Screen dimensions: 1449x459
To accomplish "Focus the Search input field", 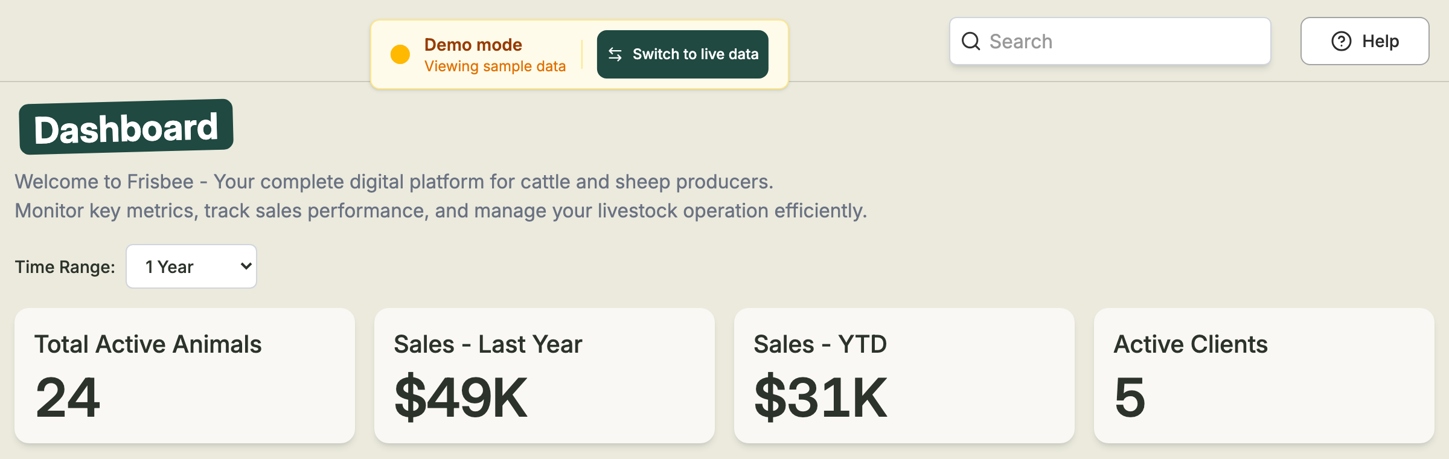I will point(1110,41).
